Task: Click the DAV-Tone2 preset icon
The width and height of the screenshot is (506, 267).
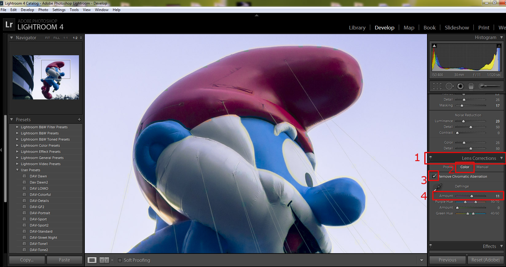Action: point(24,250)
